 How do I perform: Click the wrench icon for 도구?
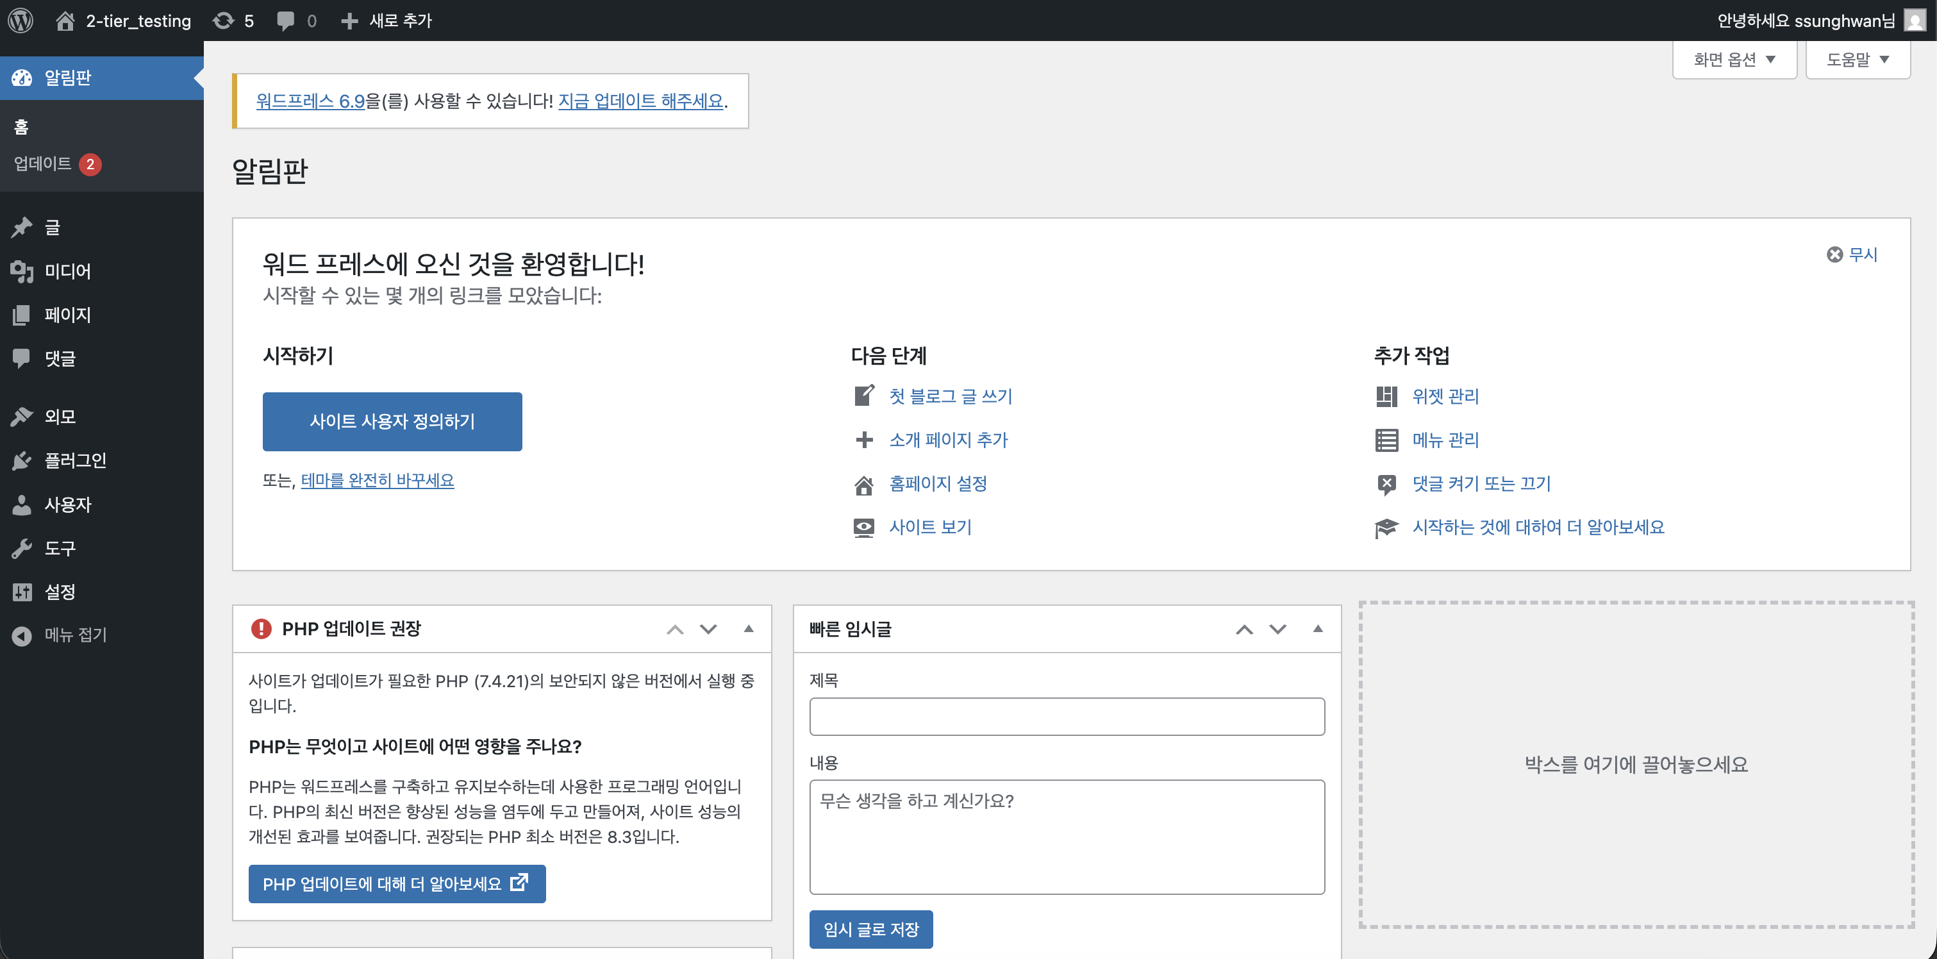click(x=22, y=547)
